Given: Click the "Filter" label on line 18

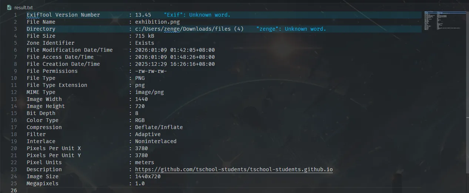Looking at the screenshot, I should pyautogui.click(x=36, y=134).
